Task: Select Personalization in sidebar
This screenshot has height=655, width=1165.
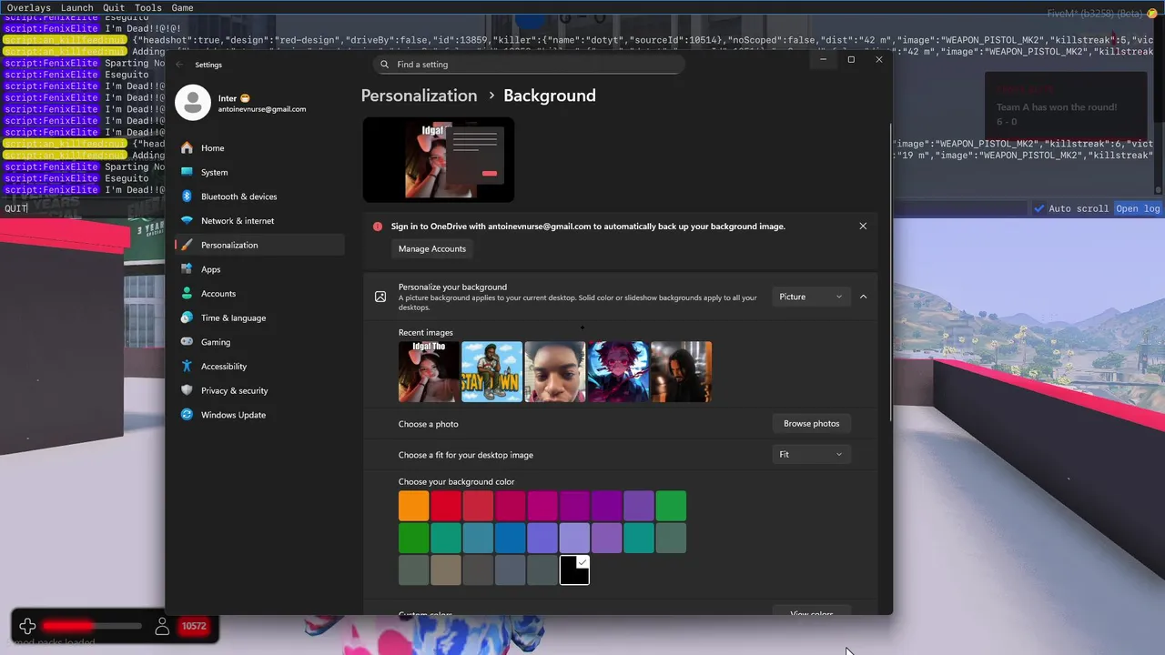Action: point(258,245)
